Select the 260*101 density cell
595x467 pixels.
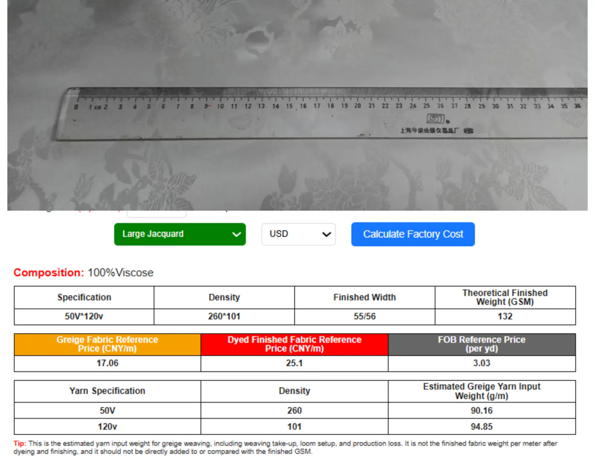pos(224,317)
